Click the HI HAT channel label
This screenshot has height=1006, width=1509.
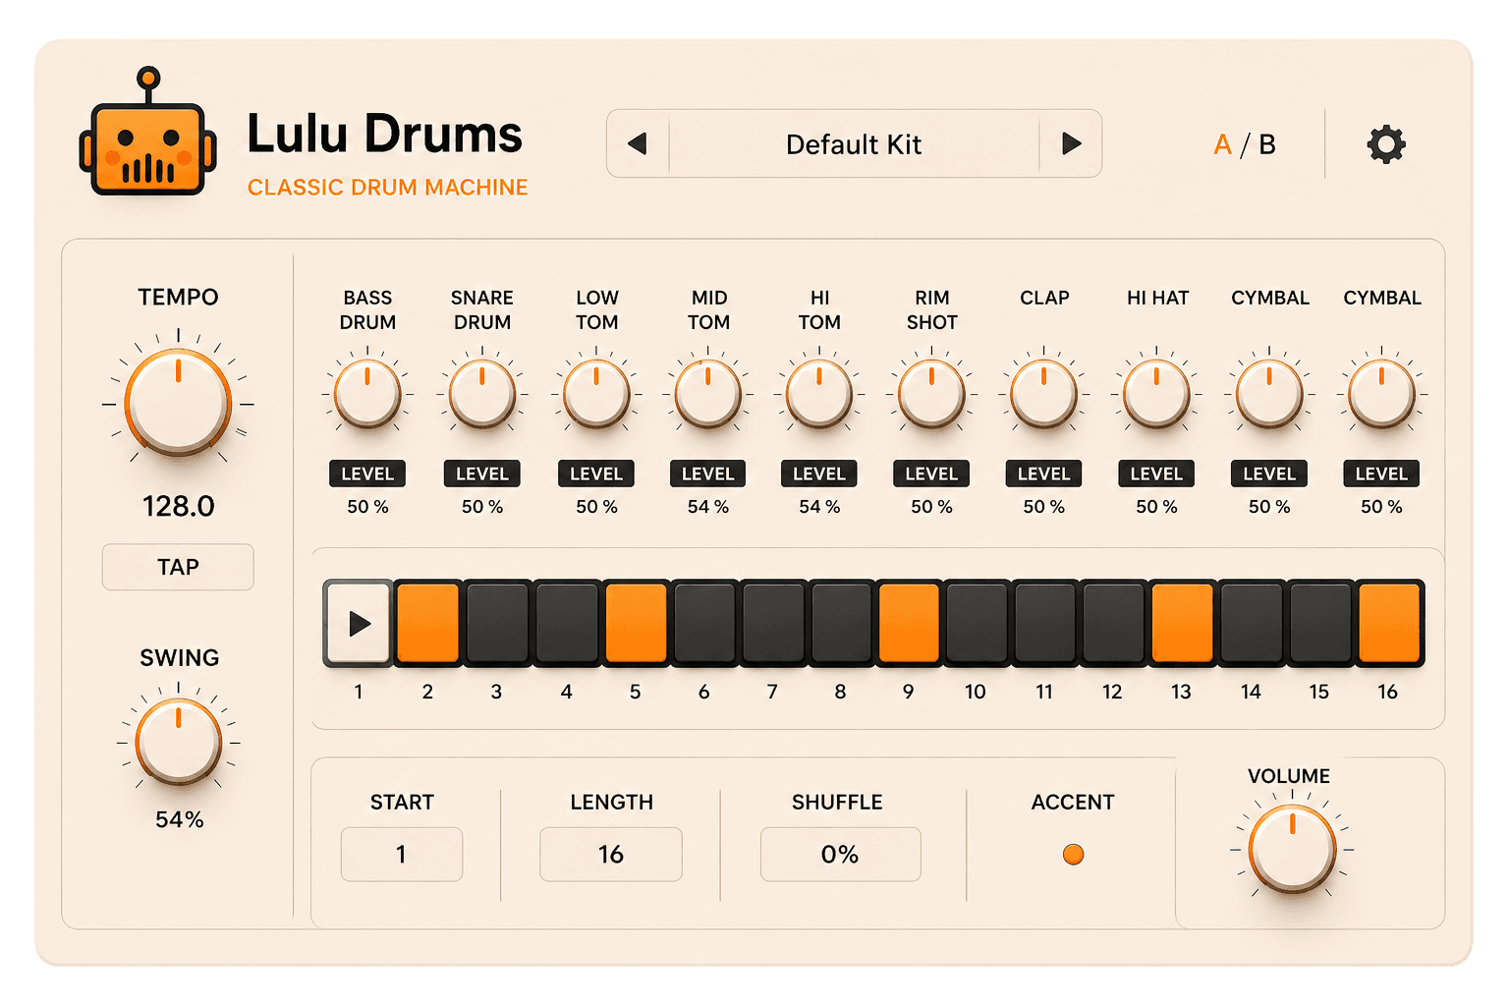click(1157, 298)
